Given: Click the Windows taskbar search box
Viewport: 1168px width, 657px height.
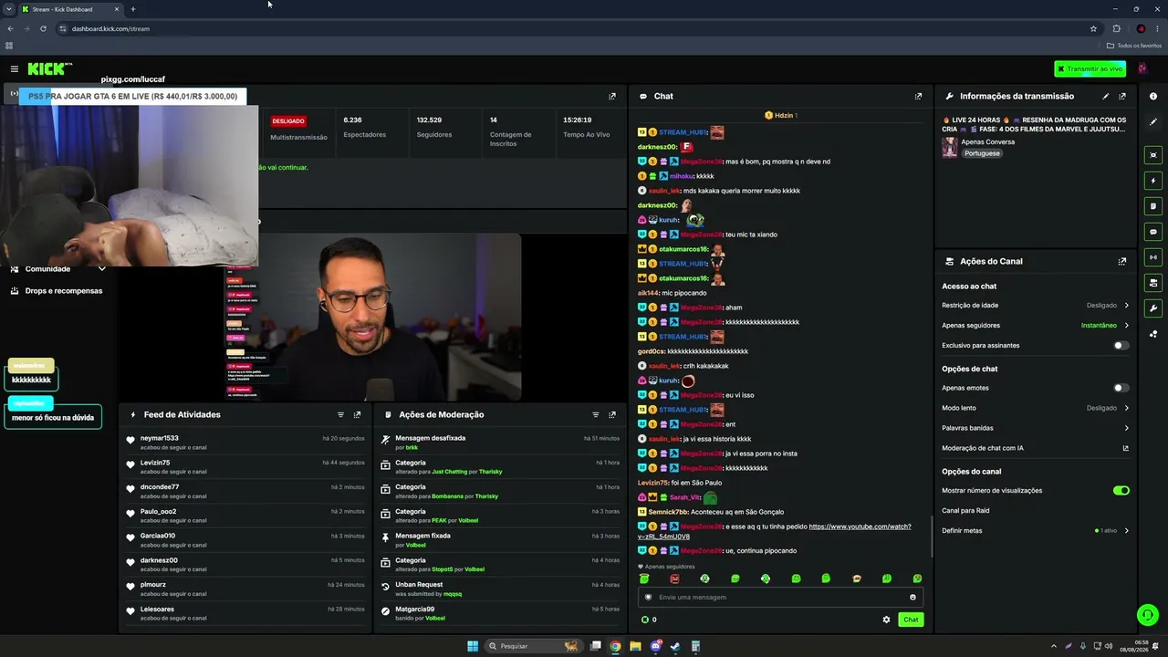Looking at the screenshot, I should click(x=535, y=646).
